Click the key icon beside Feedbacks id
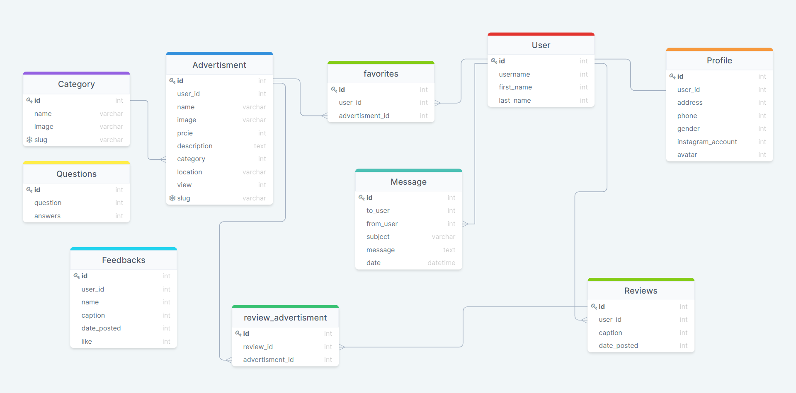796x393 pixels. point(76,276)
